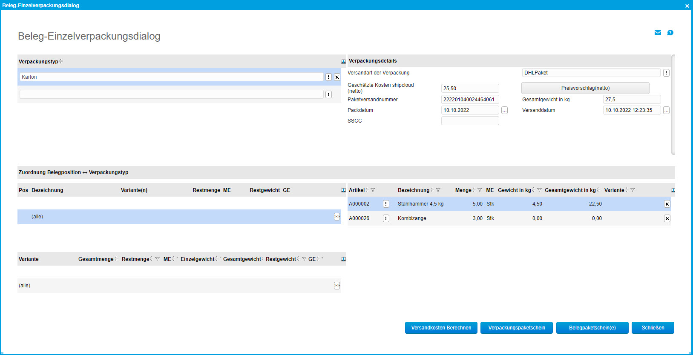The height and width of the screenshot is (355, 693).
Task: Click the Preisvorschlag(netto) button
Action: [x=585, y=88]
